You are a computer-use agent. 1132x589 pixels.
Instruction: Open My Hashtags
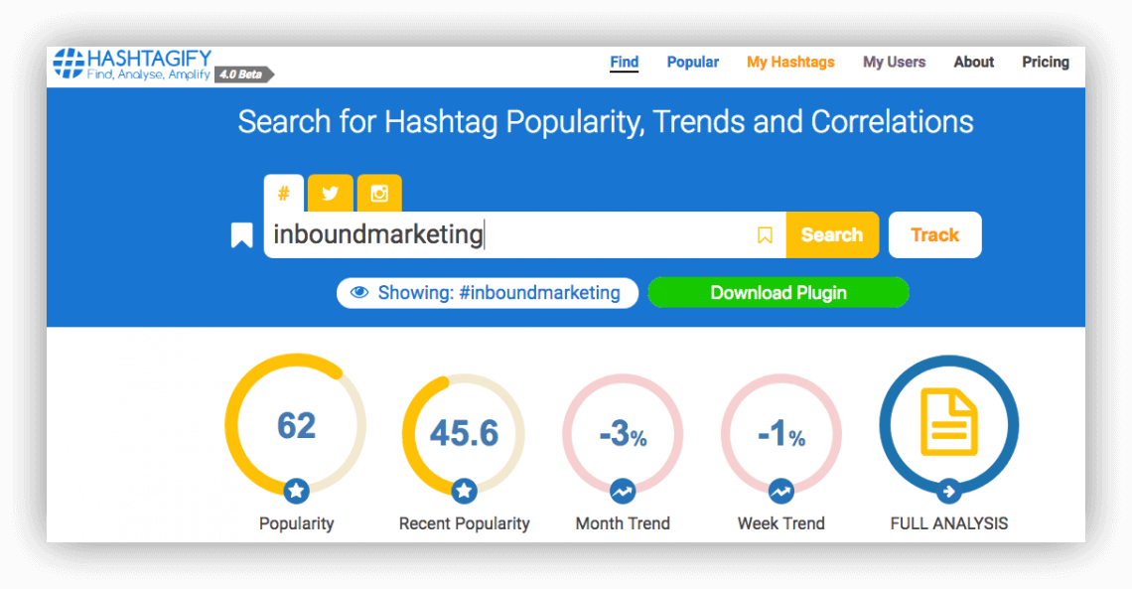click(x=790, y=62)
